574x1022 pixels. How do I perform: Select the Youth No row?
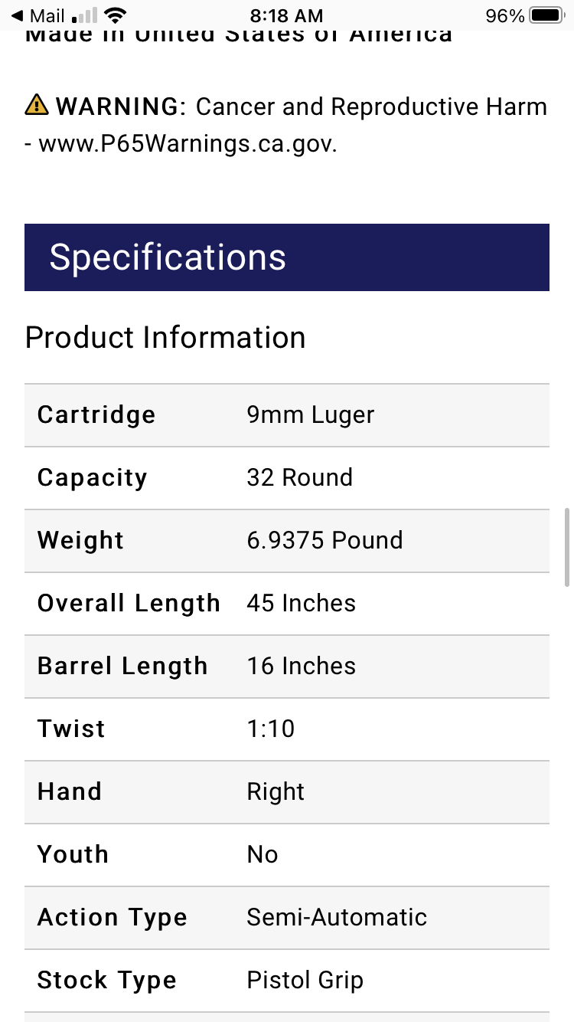tap(287, 855)
